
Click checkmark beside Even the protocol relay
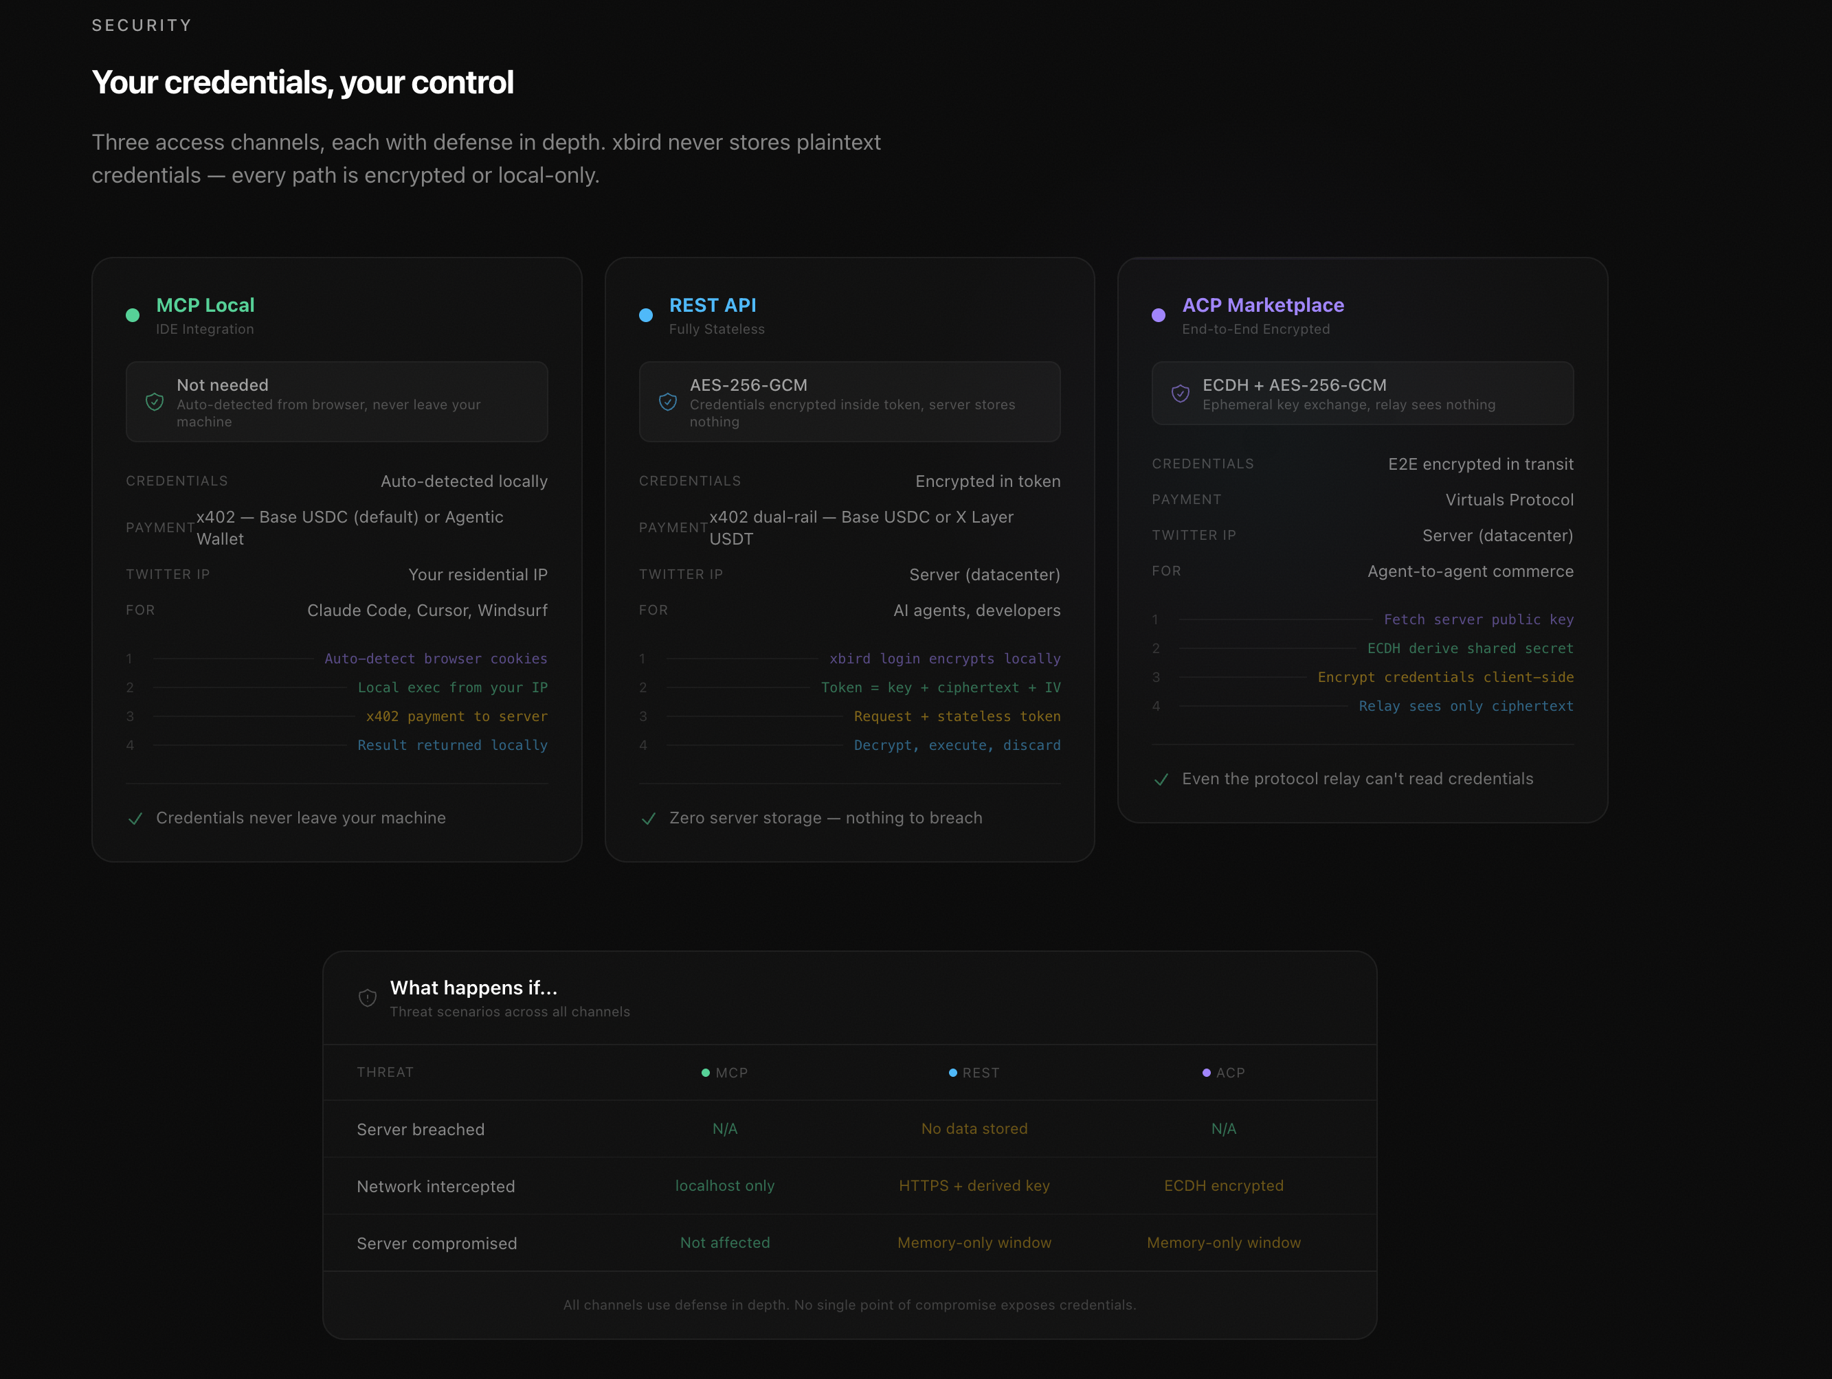tap(1161, 779)
